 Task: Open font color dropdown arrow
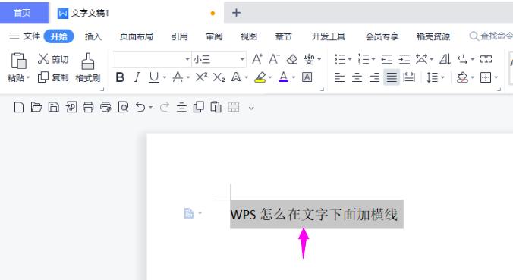294,77
